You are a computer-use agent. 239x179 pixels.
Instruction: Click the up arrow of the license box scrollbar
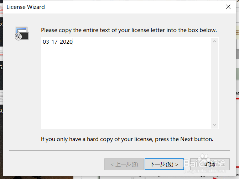(x=214, y=42)
